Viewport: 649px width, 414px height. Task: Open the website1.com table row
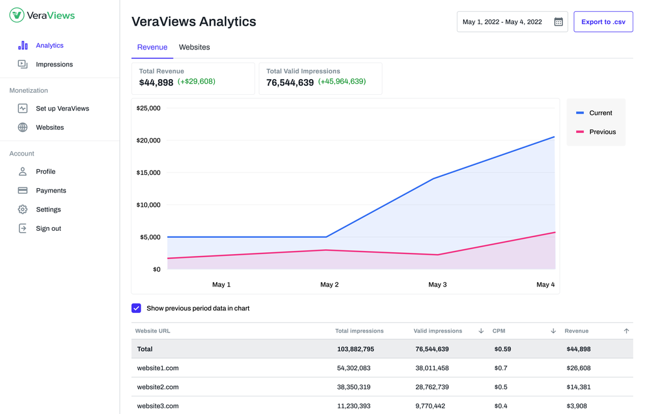(x=158, y=368)
